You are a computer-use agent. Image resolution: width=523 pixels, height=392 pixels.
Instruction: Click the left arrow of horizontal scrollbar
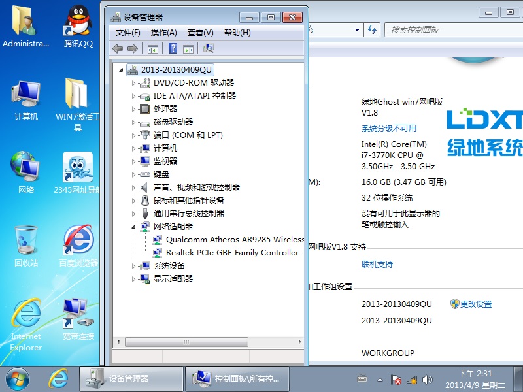click(118, 342)
